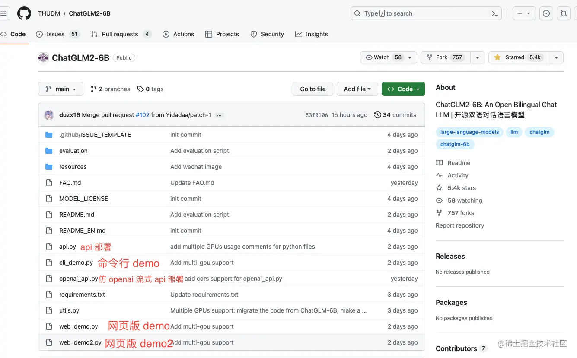Screen dimensions: 577x358
Task: Click the ChatGLM2-6B repository avatar
Action: coord(43,57)
